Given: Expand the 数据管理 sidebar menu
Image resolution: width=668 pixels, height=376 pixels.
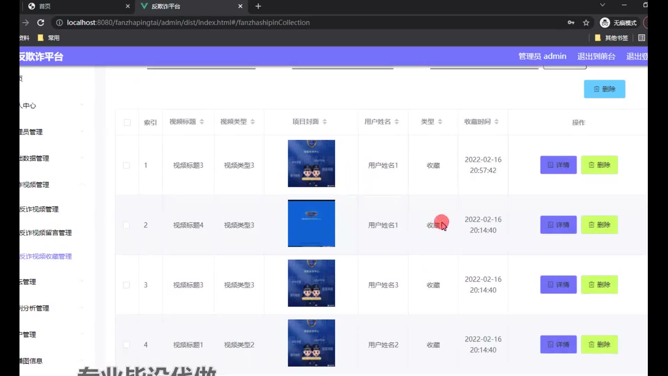Looking at the screenshot, I should tap(82, 158).
